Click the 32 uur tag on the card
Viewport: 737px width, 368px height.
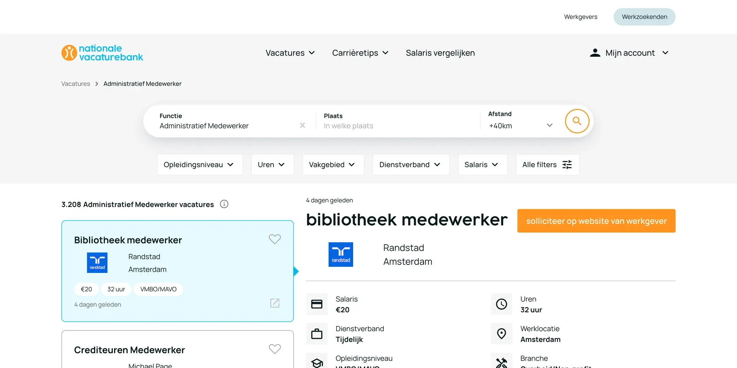(116, 289)
